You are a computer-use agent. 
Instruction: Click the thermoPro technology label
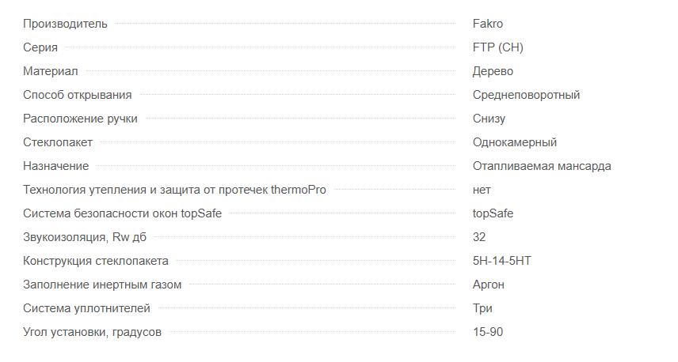pyautogui.click(x=174, y=190)
